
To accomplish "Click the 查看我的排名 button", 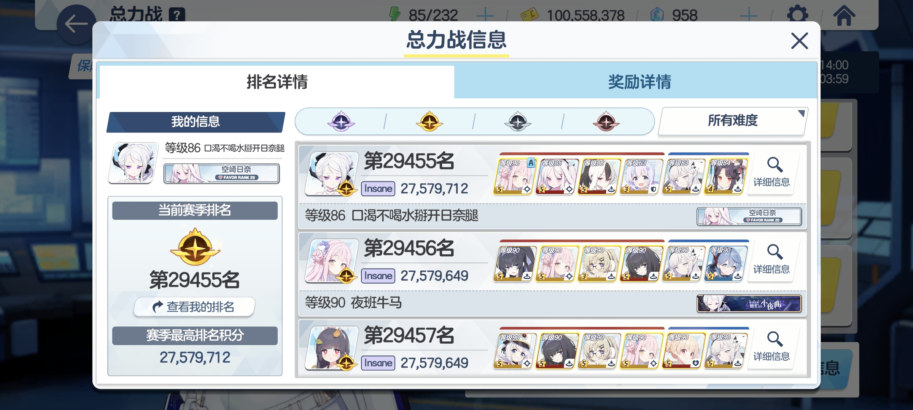I will pyautogui.click(x=194, y=306).
